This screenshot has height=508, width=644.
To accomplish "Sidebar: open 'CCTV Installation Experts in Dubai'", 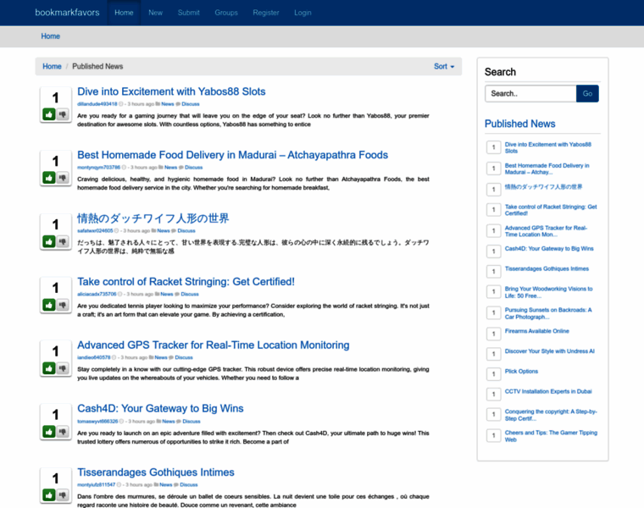I will point(548,391).
